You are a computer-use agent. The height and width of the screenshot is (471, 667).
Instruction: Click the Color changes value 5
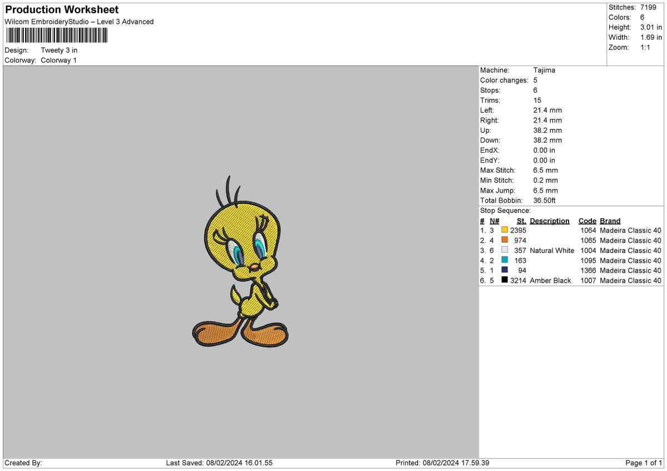(x=535, y=80)
